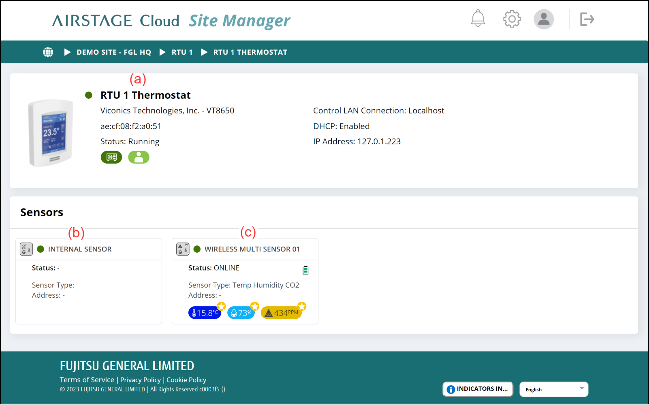Click the logout icon
The width and height of the screenshot is (649, 405).
[587, 19]
